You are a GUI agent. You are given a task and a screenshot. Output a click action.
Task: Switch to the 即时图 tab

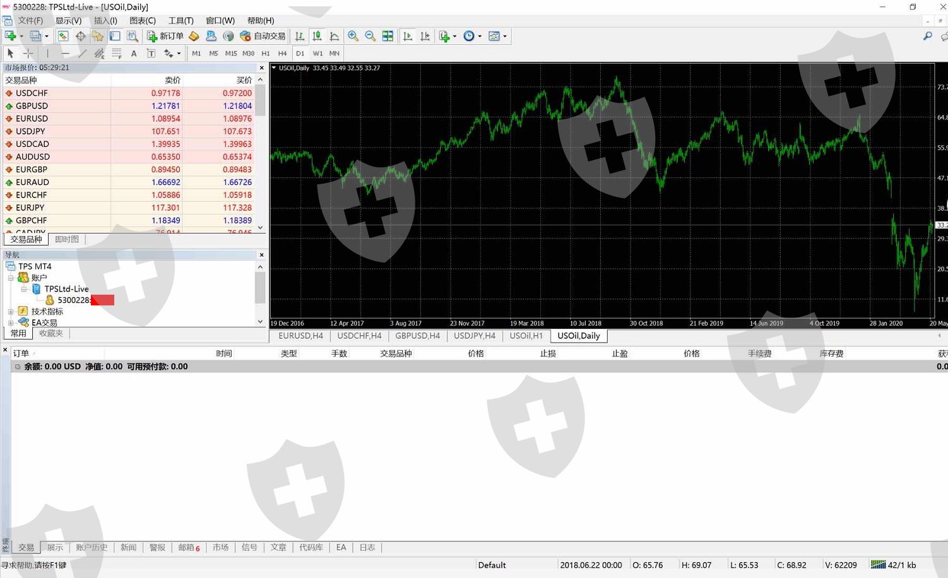(x=67, y=240)
